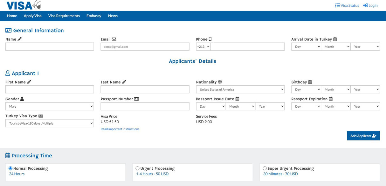Click the 1-4 Hours - 50 USD text
The image size is (386, 186).
pyautogui.click(x=152, y=174)
